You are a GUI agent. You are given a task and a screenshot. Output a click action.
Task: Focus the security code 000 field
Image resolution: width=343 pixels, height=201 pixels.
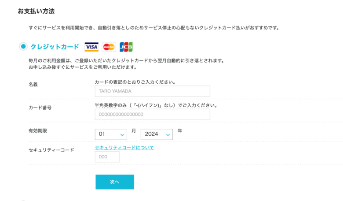(x=107, y=157)
